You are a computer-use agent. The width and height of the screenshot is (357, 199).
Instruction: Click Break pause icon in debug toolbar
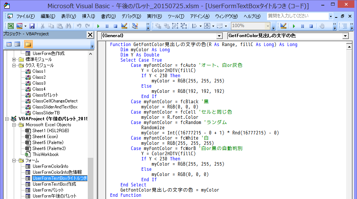[x=303, y=26]
